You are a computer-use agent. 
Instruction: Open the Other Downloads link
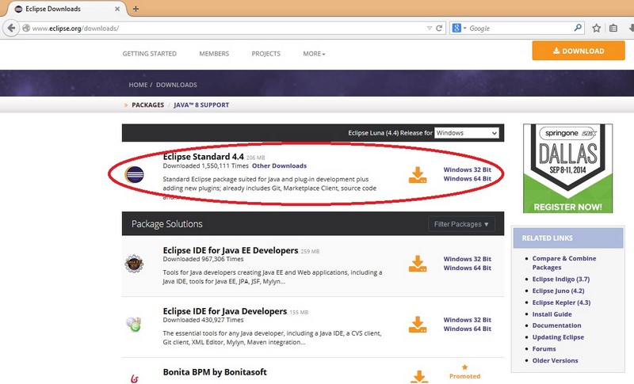[279, 165]
